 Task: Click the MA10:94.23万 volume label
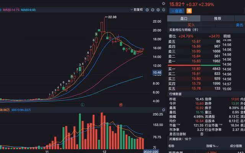point(21,110)
